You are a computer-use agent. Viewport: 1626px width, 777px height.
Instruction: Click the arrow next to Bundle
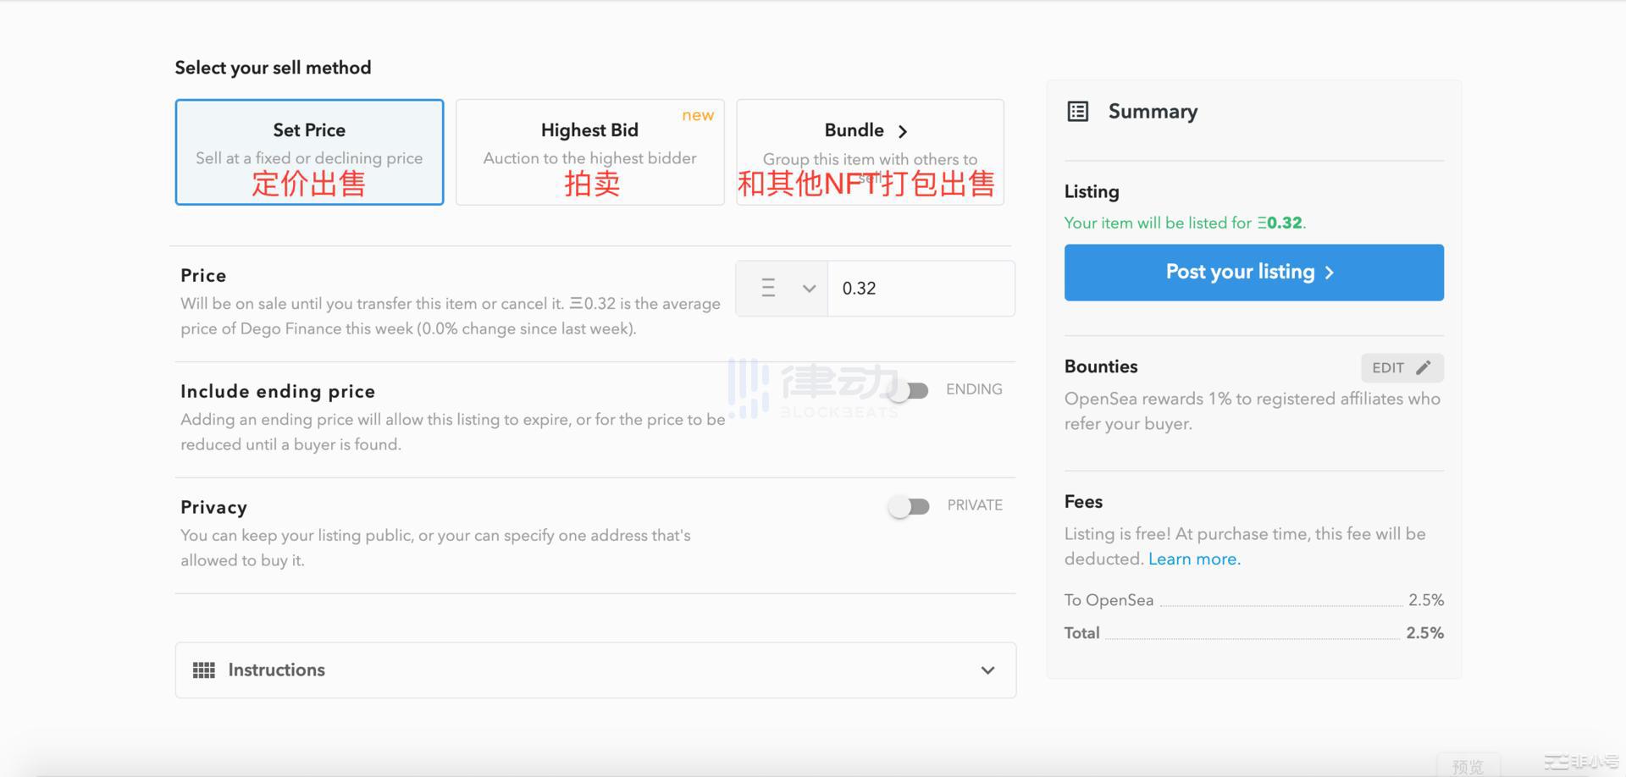903,131
